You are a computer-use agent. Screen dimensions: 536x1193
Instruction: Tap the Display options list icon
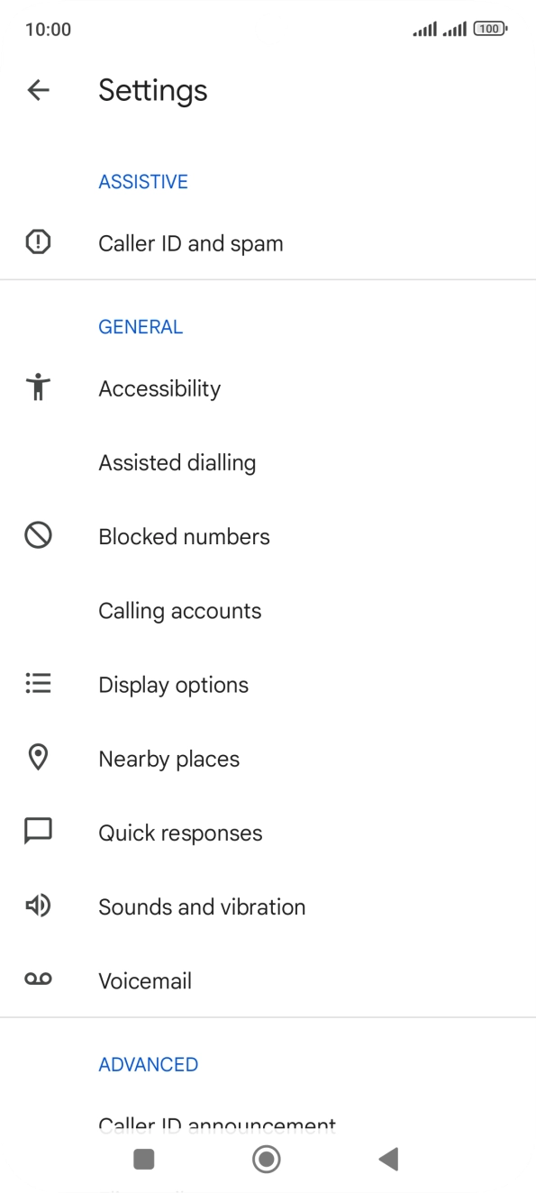[x=38, y=683]
